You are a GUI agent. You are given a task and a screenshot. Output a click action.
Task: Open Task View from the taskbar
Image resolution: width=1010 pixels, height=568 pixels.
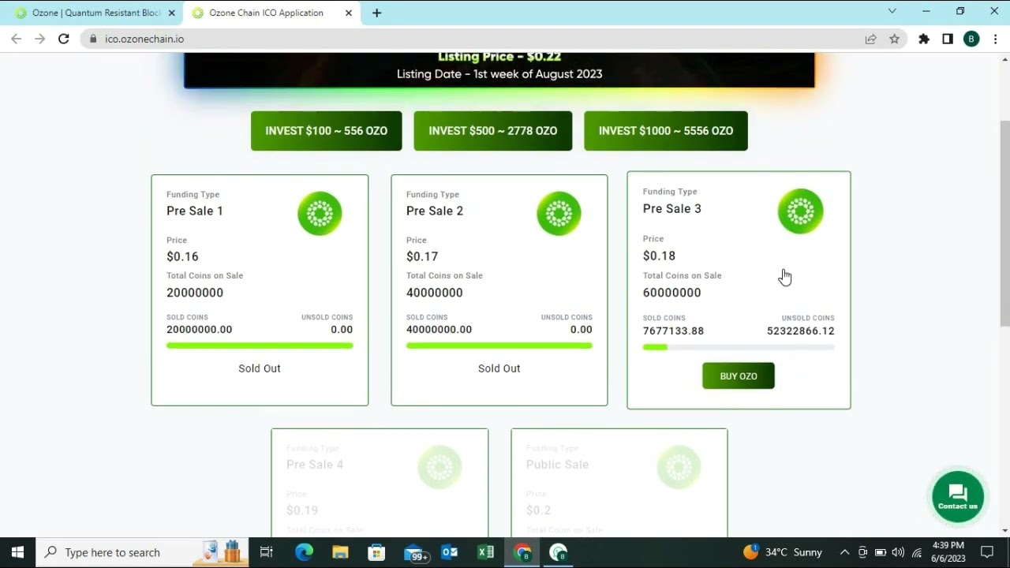coord(267,552)
